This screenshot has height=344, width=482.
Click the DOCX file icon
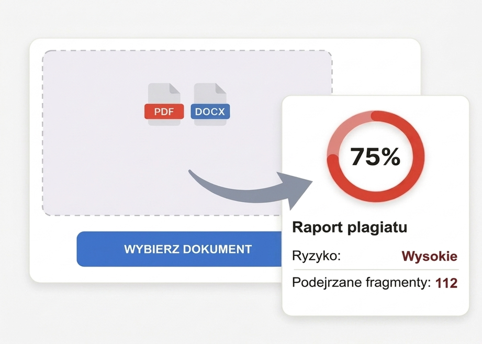pyautogui.click(x=210, y=104)
